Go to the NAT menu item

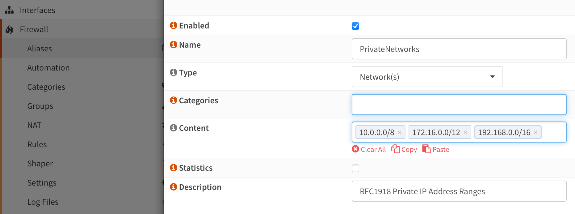[34, 125]
